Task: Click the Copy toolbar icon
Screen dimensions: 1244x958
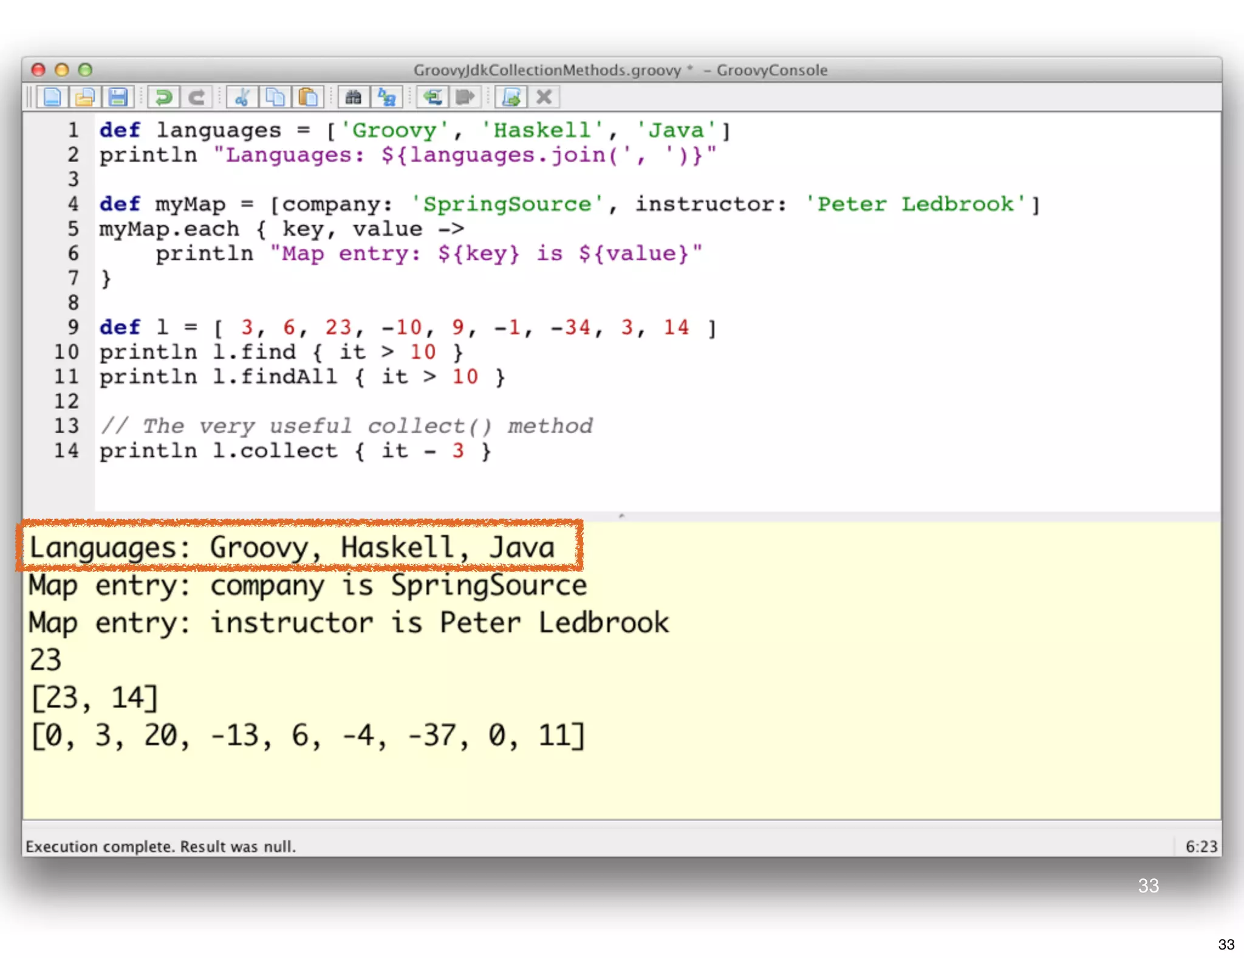Action: point(275,97)
